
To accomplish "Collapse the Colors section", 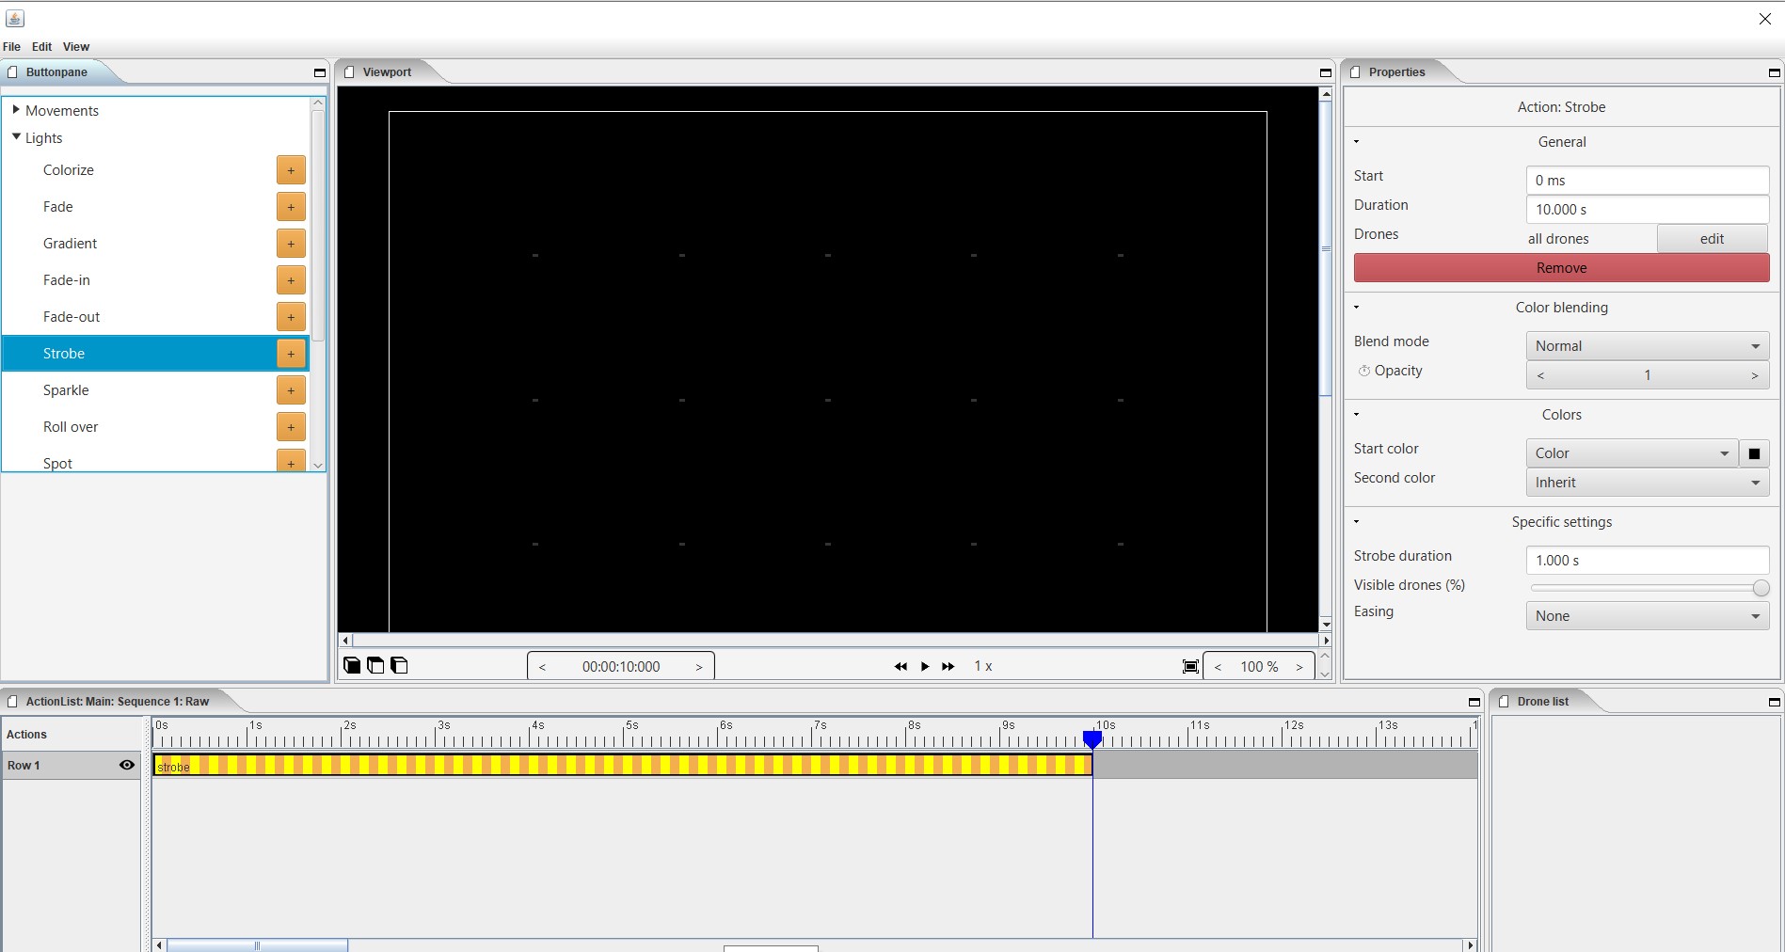I will 1356,415.
